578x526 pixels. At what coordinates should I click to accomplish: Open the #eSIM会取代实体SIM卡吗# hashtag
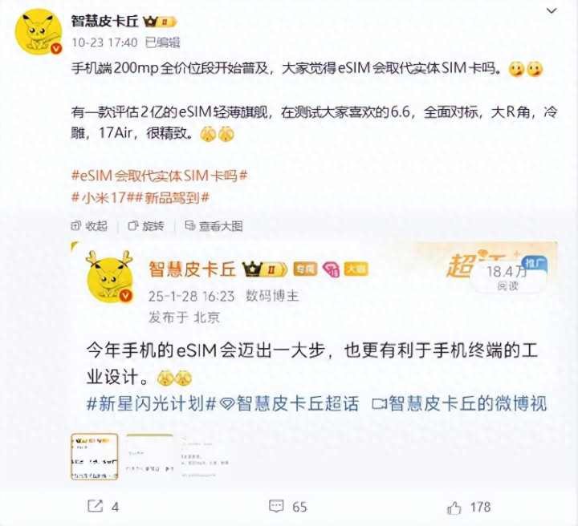(x=159, y=176)
